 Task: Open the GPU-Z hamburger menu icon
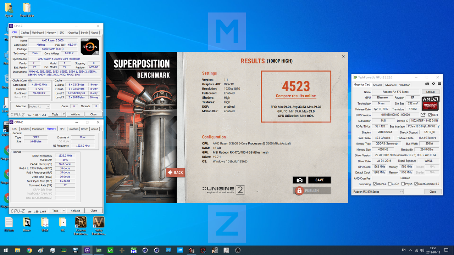coord(439,84)
